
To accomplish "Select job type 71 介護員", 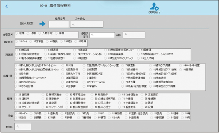I will point(119,99).
